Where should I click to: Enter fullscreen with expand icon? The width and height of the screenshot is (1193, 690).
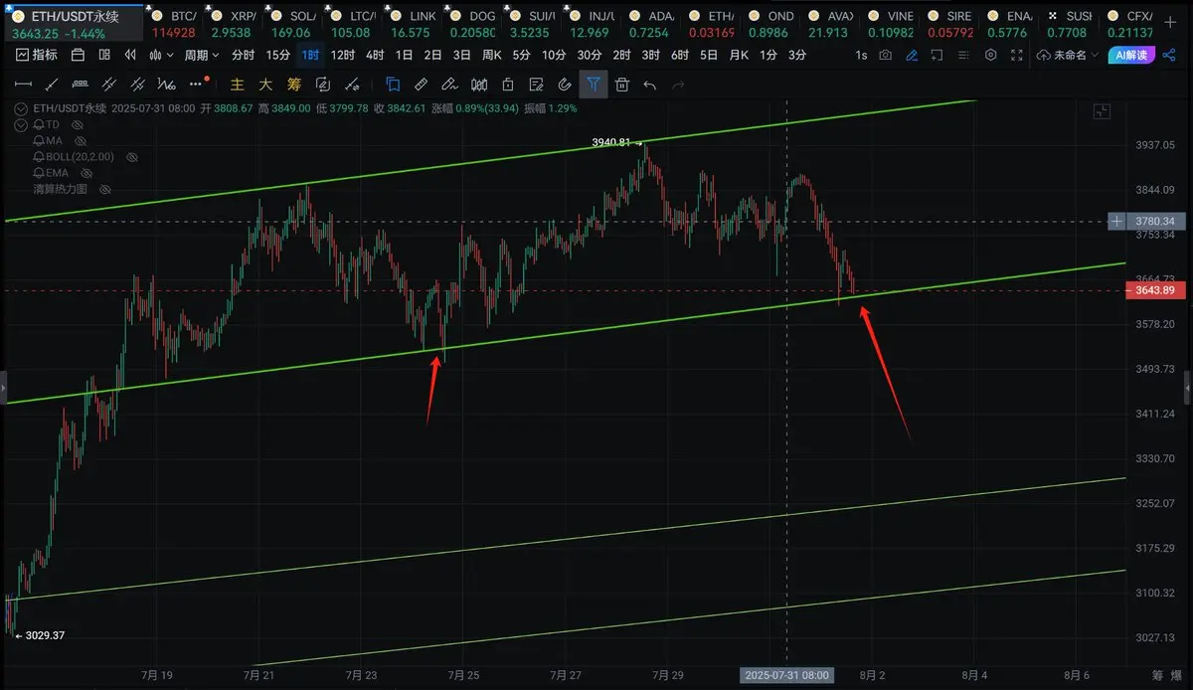pyautogui.click(x=1017, y=56)
